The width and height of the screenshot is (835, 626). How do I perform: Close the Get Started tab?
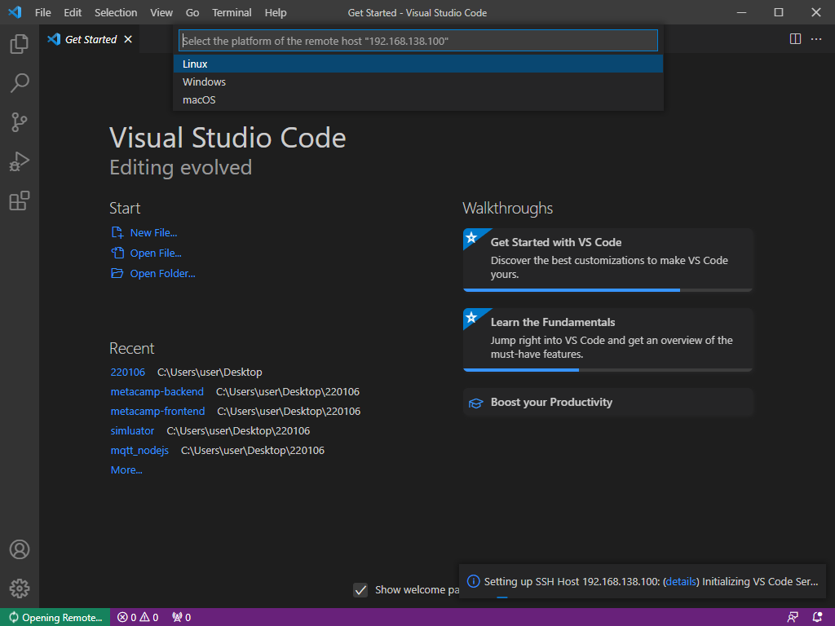coord(128,39)
